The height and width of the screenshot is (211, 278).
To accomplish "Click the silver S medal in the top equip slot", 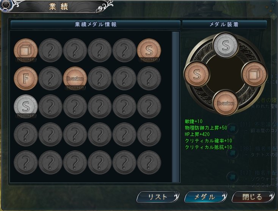I will 226,46.
